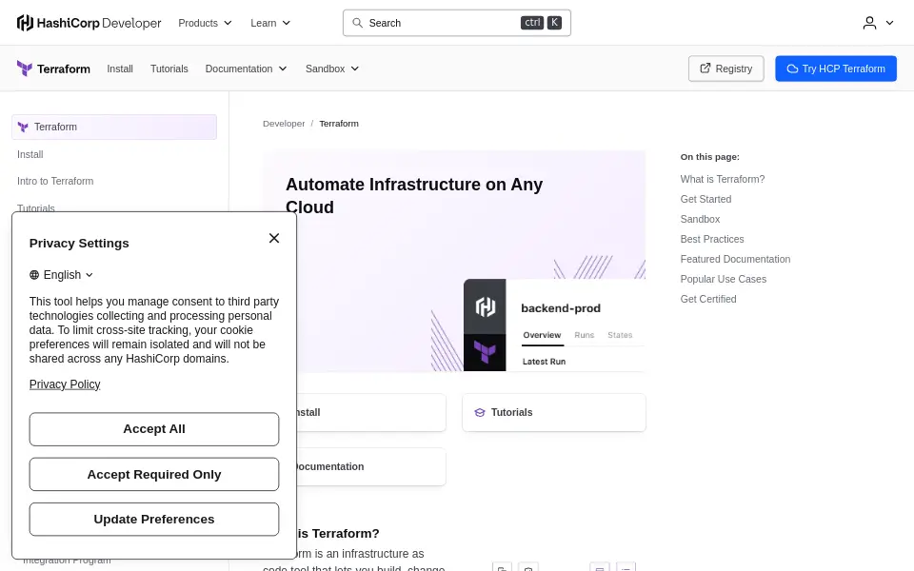Open the Privacy Policy link
Viewport: 914px width, 571px height.
pyautogui.click(x=65, y=384)
